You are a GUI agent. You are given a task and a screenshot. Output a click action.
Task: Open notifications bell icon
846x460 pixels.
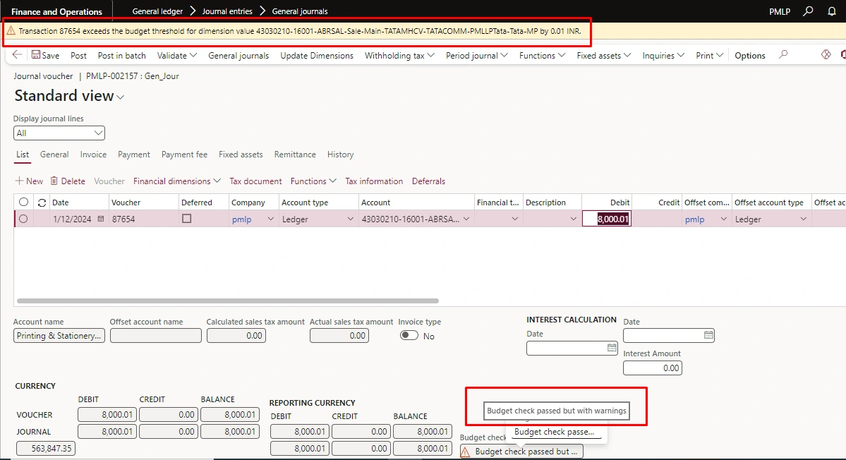point(831,11)
